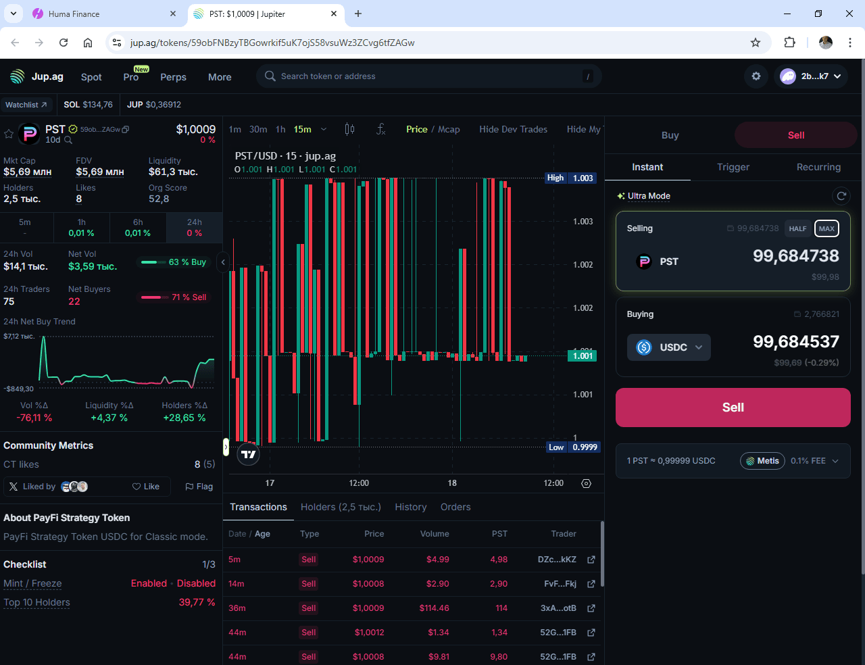Select the 15m chart interval
Screen dimensions: 865x665
click(303, 129)
